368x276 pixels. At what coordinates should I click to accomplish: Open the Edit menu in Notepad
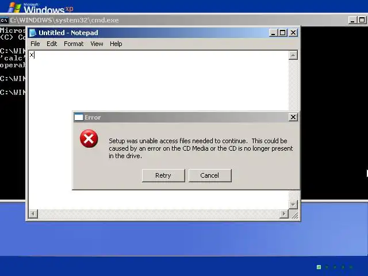(x=52, y=44)
